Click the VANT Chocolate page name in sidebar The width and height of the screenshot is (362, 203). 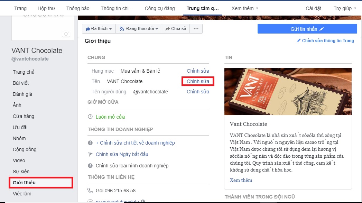click(37, 50)
